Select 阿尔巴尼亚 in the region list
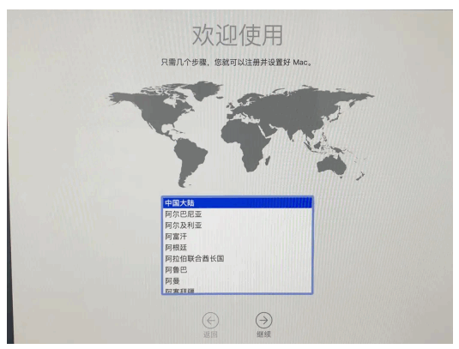Screen dimensions: 459x349 point(237,214)
